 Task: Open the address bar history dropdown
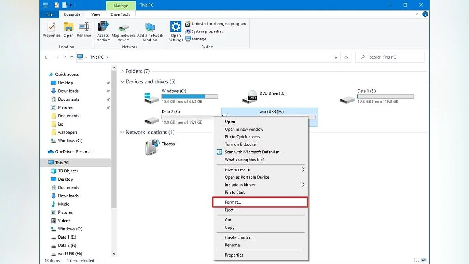[336, 57]
